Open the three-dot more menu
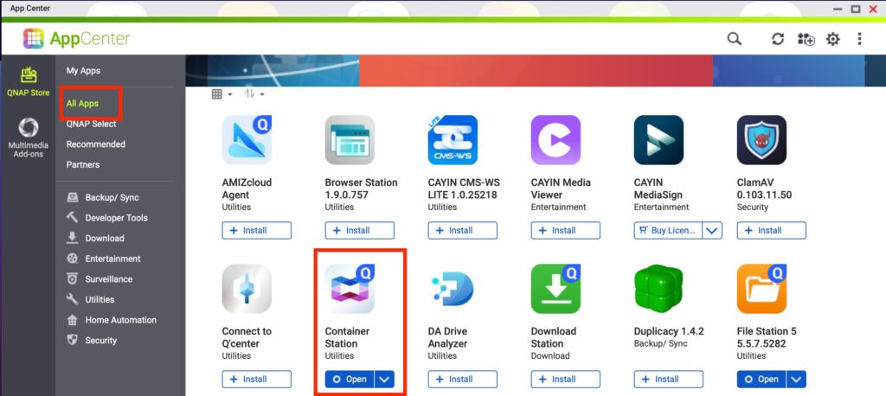The image size is (886, 396). pos(859,38)
